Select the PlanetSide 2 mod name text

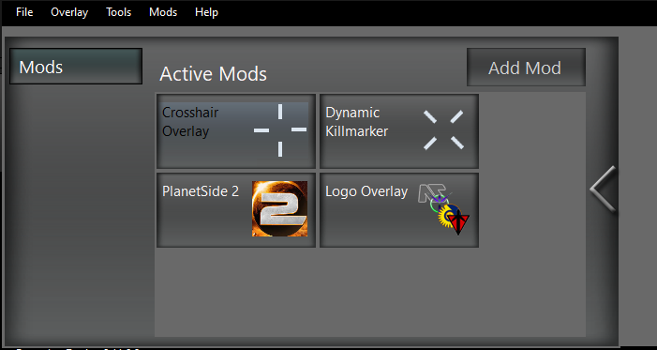(201, 191)
